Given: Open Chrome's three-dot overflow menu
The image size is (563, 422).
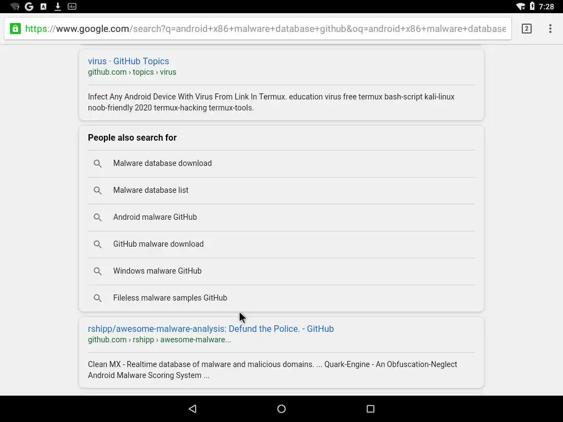Looking at the screenshot, I should 550,29.
